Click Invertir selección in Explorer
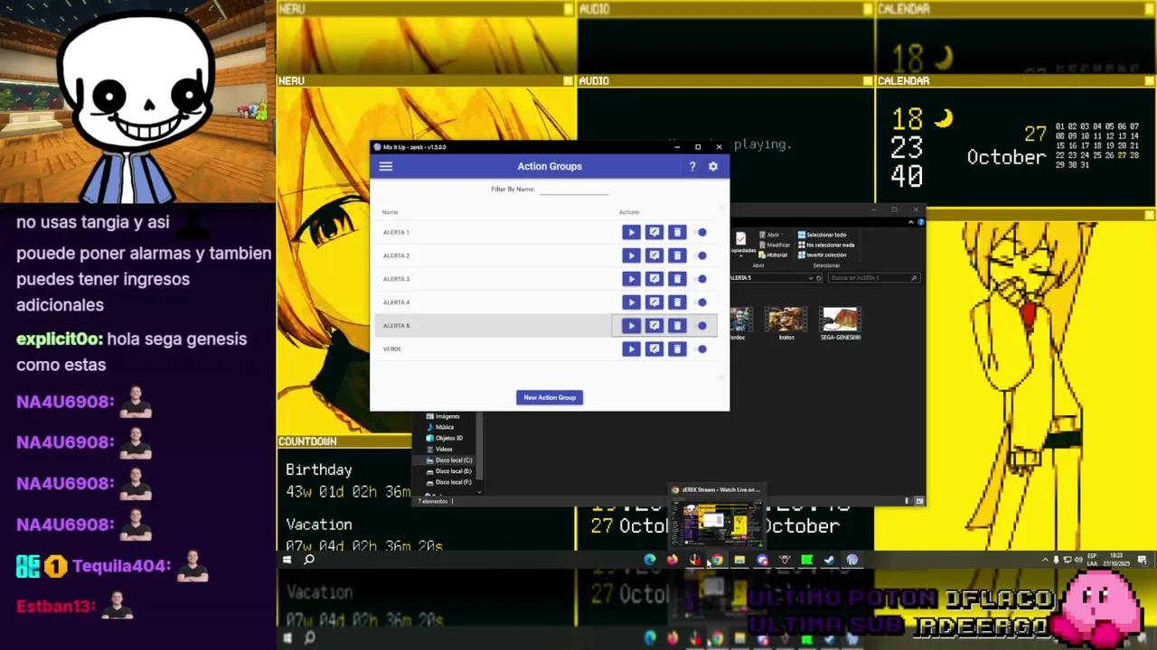Viewport: 1157px width, 650px height. (822, 255)
